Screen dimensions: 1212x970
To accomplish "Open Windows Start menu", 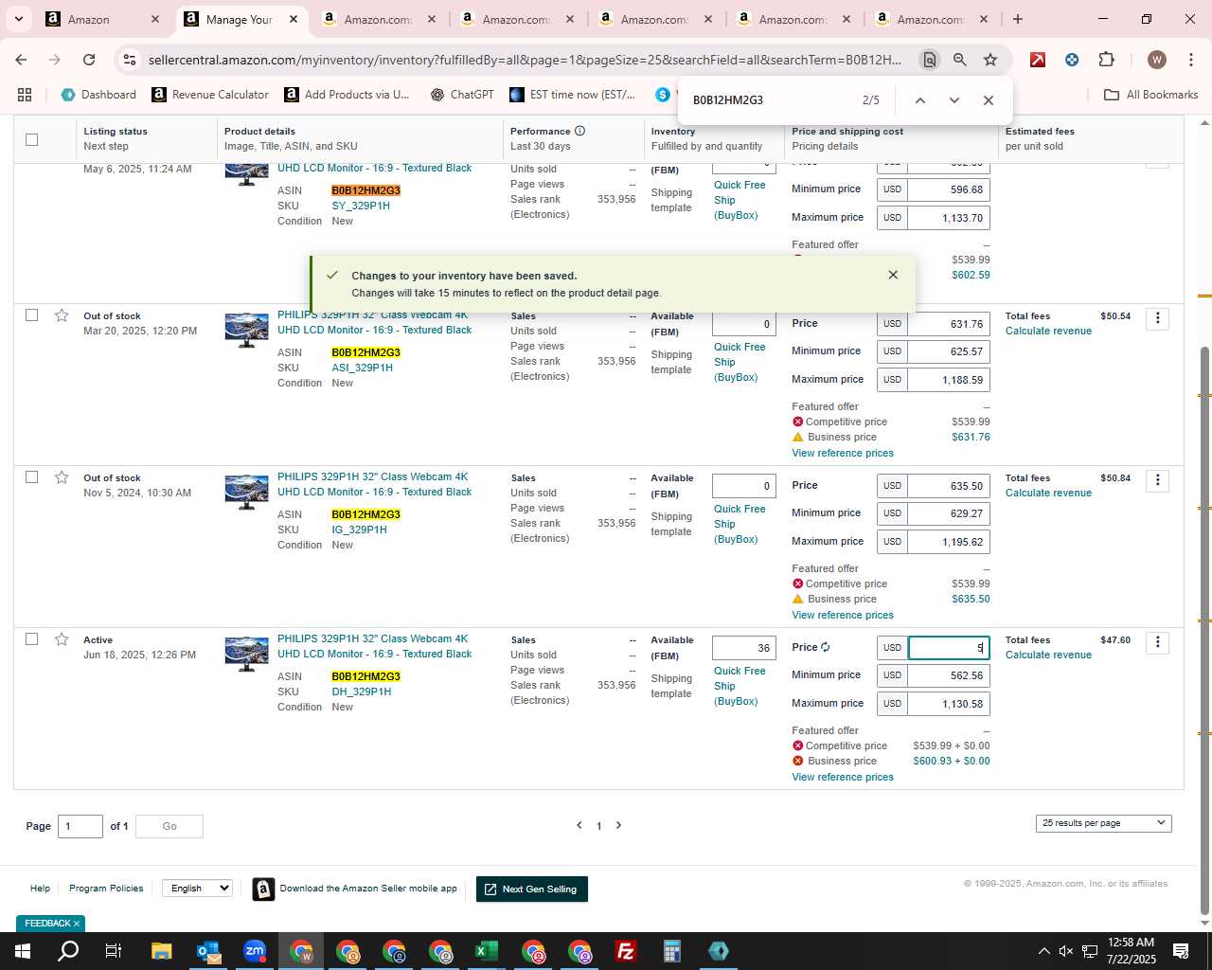I will point(23,951).
